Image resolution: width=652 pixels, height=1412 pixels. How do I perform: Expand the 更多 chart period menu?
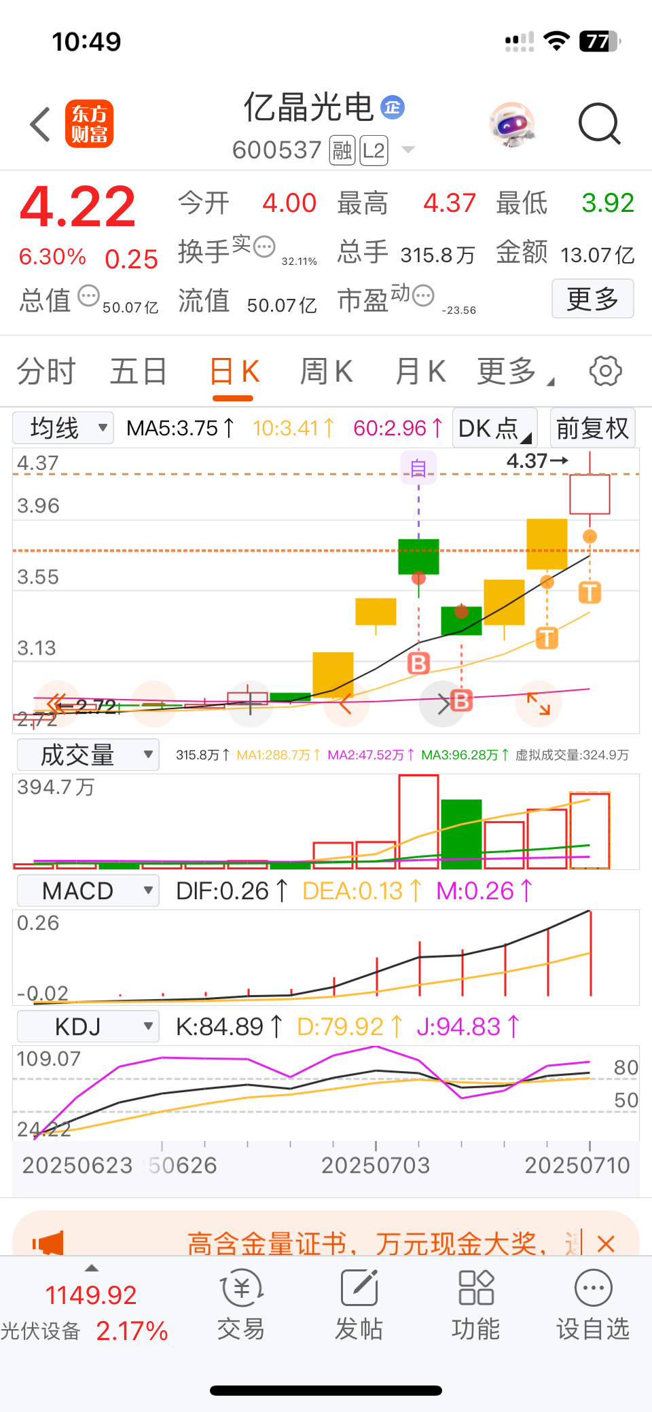515,372
